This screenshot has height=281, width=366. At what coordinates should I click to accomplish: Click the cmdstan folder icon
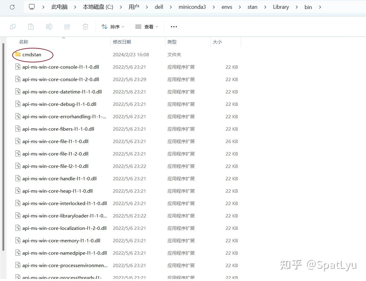pyautogui.click(x=17, y=55)
